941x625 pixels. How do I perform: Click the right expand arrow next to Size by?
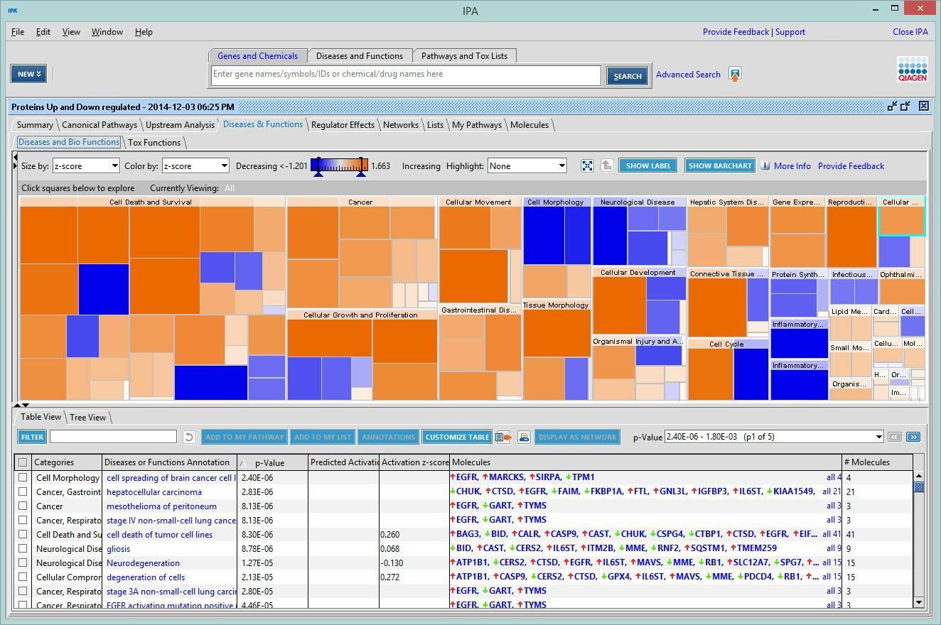point(16,165)
